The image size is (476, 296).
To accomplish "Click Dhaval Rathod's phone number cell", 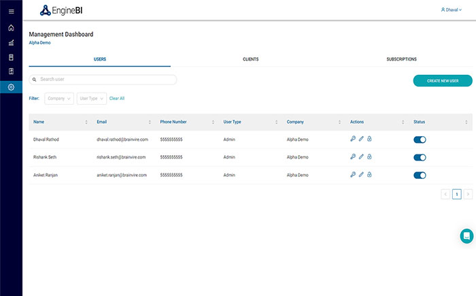I will coord(171,139).
